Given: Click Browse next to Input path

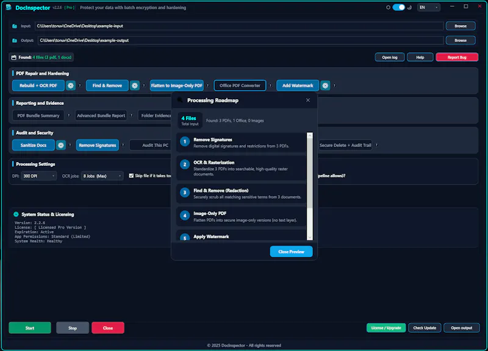Looking at the screenshot, I should (461, 26).
